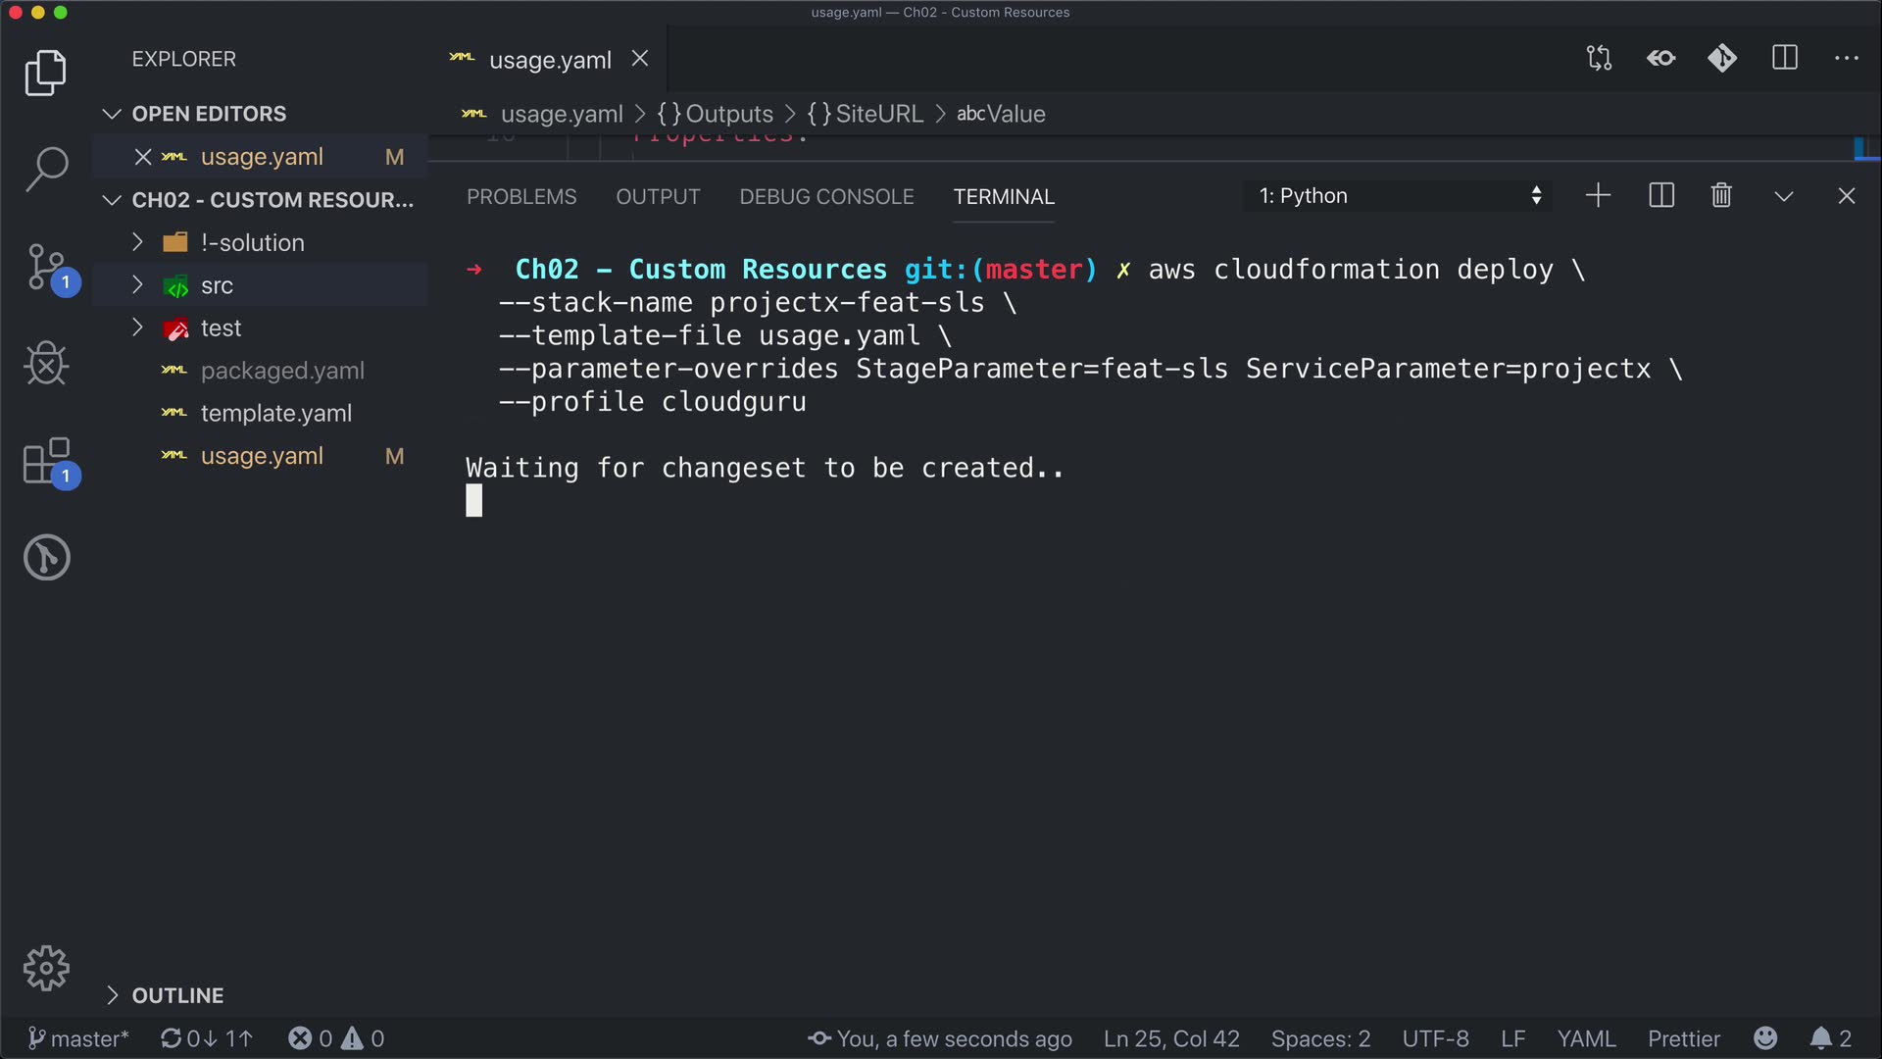
Task: Click Compare Changes icon in editor toolbar
Action: pyautogui.click(x=1599, y=59)
